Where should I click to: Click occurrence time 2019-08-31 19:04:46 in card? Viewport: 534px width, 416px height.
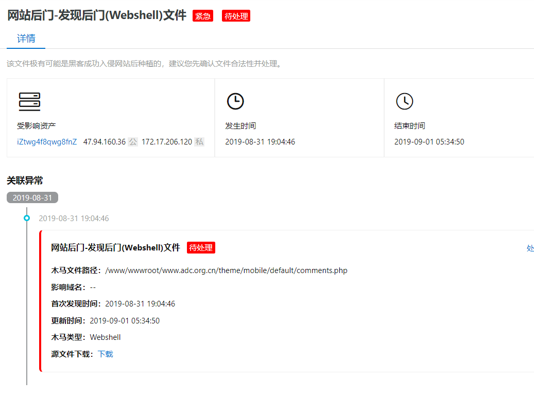coord(260,142)
